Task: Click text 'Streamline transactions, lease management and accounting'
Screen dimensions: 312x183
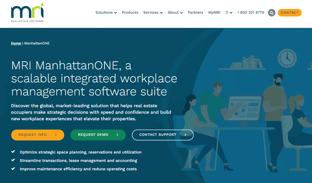Action: point(78,161)
